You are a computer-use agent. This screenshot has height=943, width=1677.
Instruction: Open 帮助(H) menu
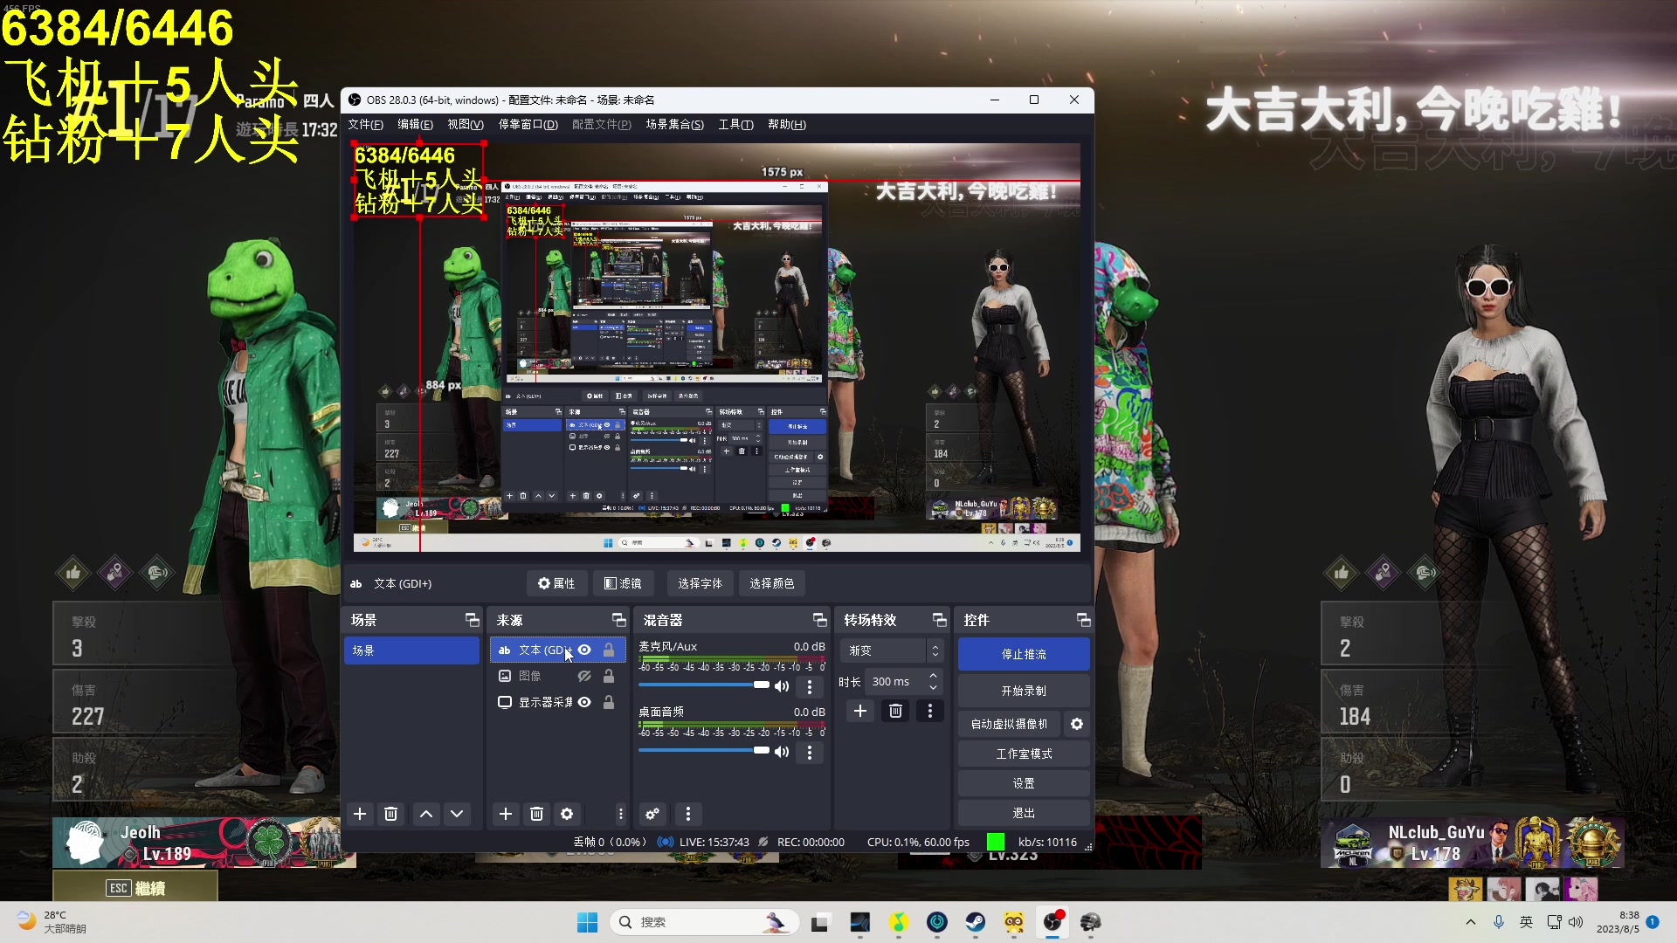tap(787, 125)
